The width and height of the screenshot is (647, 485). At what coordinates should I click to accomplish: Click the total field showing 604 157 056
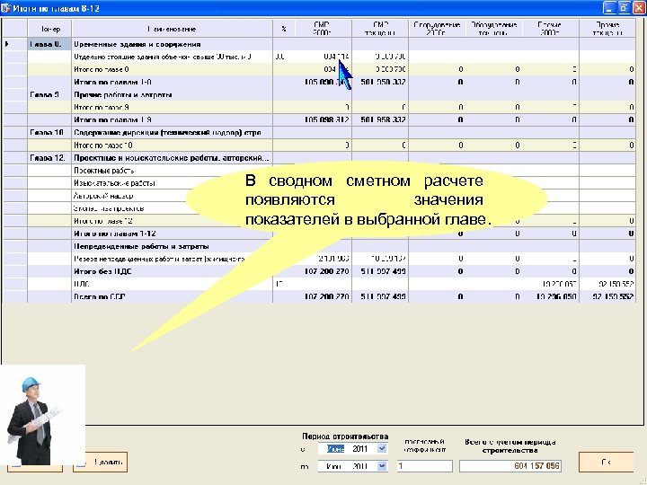(x=510, y=466)
